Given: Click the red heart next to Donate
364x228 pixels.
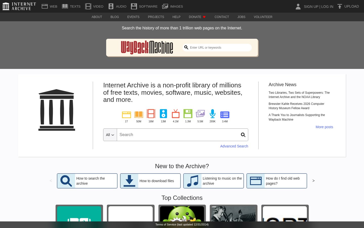Looking at the screenshot, I should coord(204,17).
